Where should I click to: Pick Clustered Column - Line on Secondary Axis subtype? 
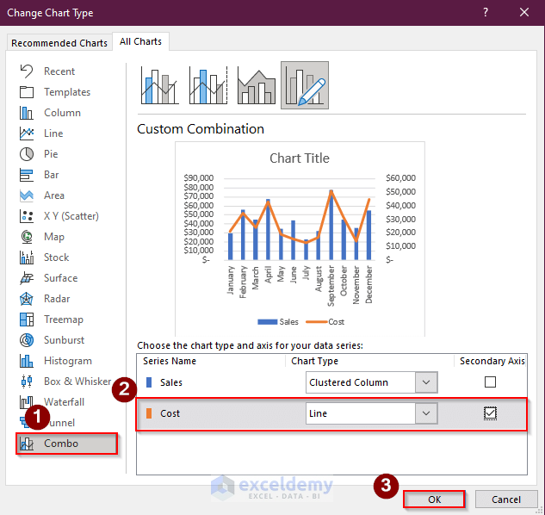(208, 85)
